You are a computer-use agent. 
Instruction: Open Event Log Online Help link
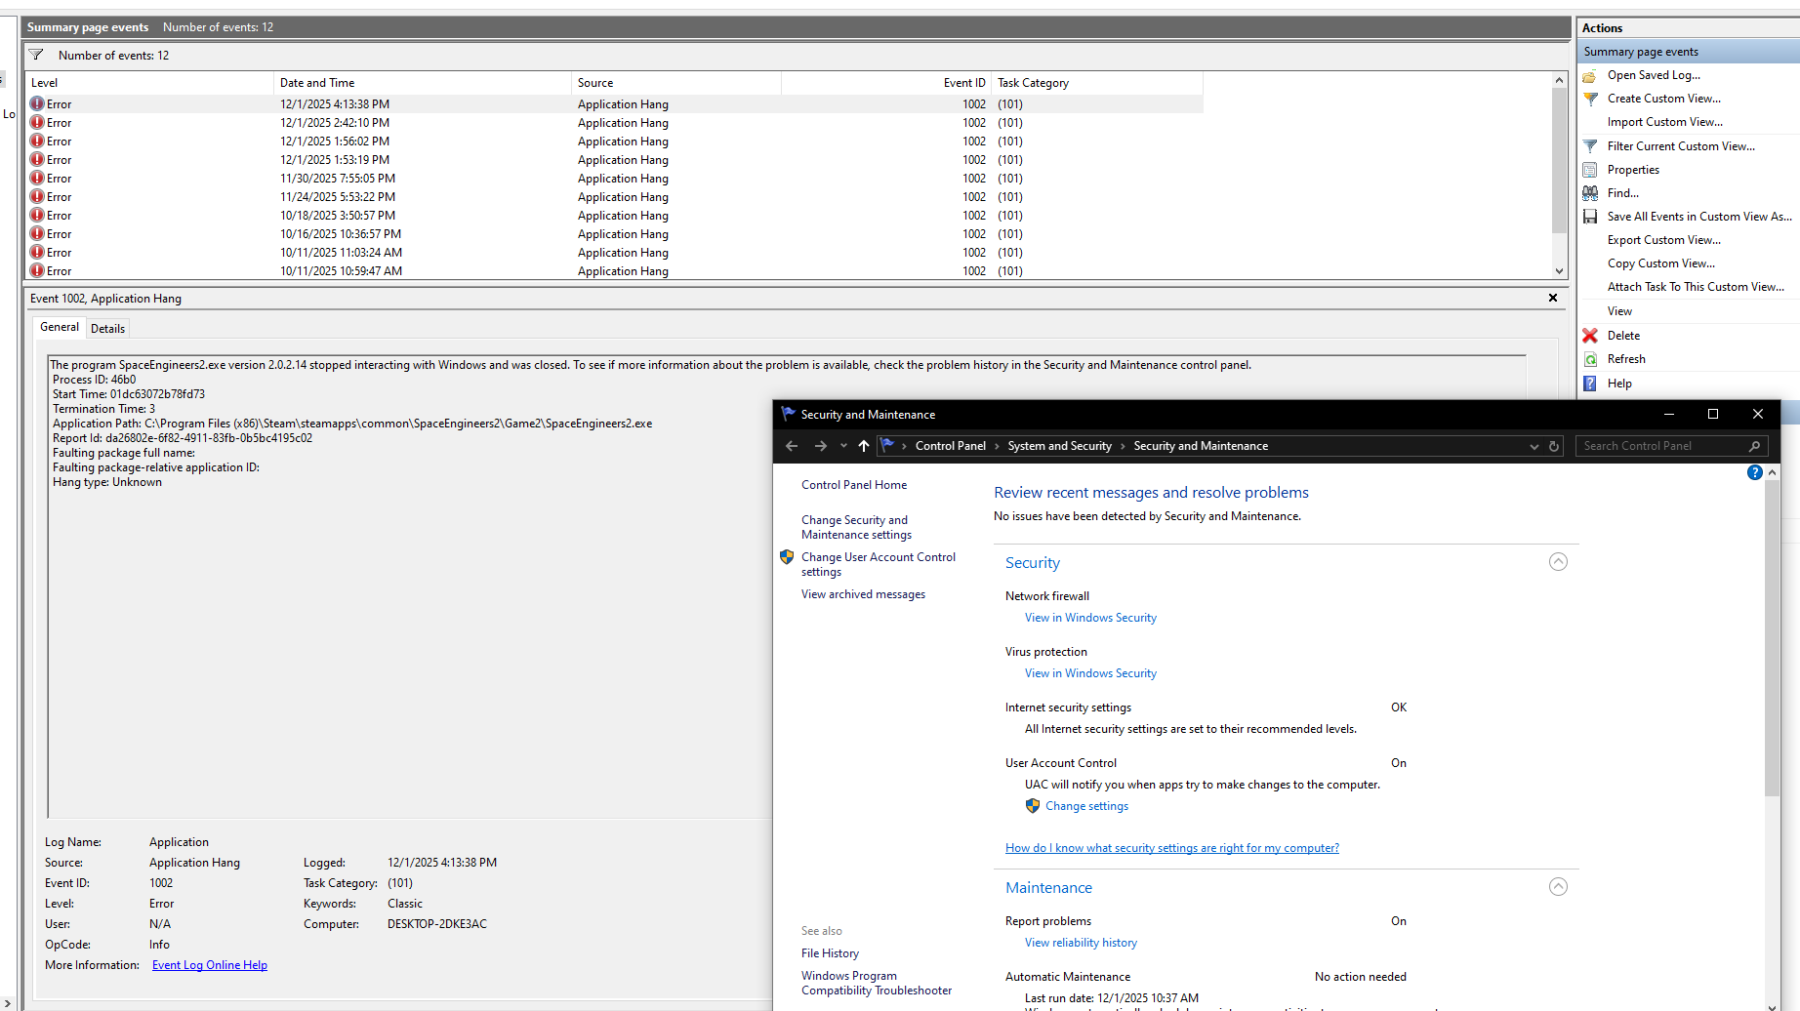tap(210, 965)
